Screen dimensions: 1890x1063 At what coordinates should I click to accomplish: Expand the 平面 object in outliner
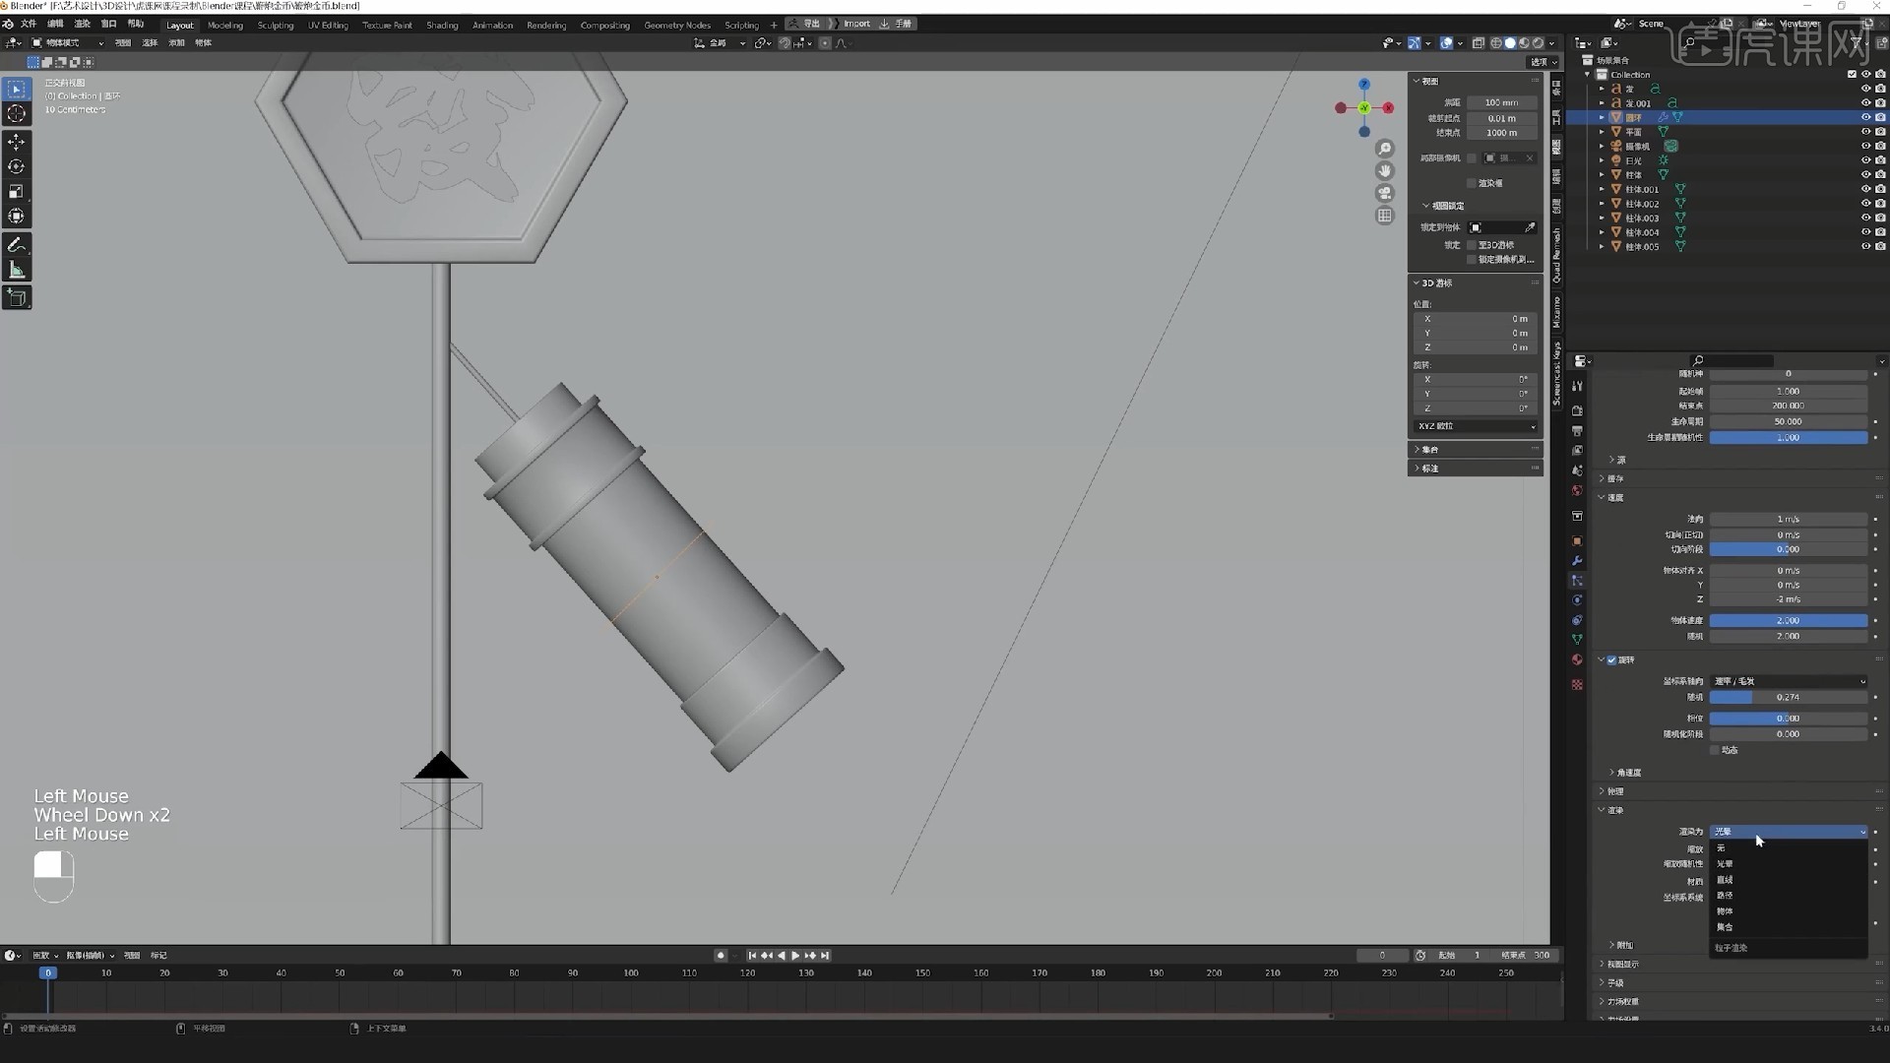point(1602,132)
